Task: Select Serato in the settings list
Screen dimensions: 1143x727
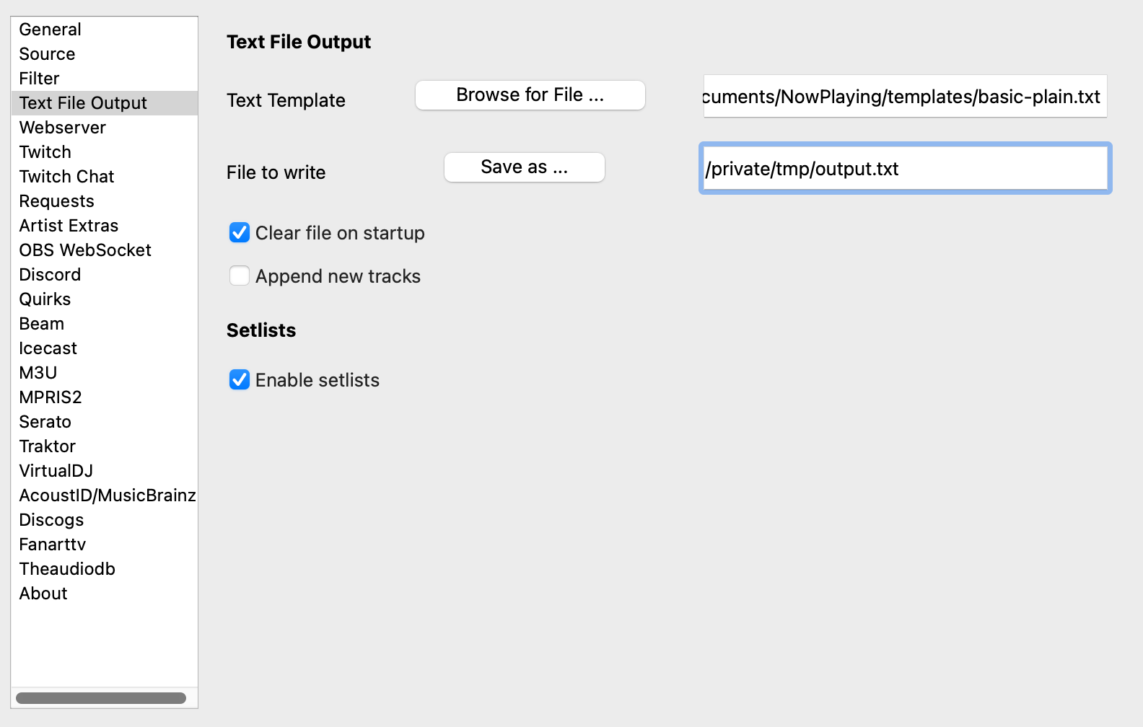Action: click(45, 422)
